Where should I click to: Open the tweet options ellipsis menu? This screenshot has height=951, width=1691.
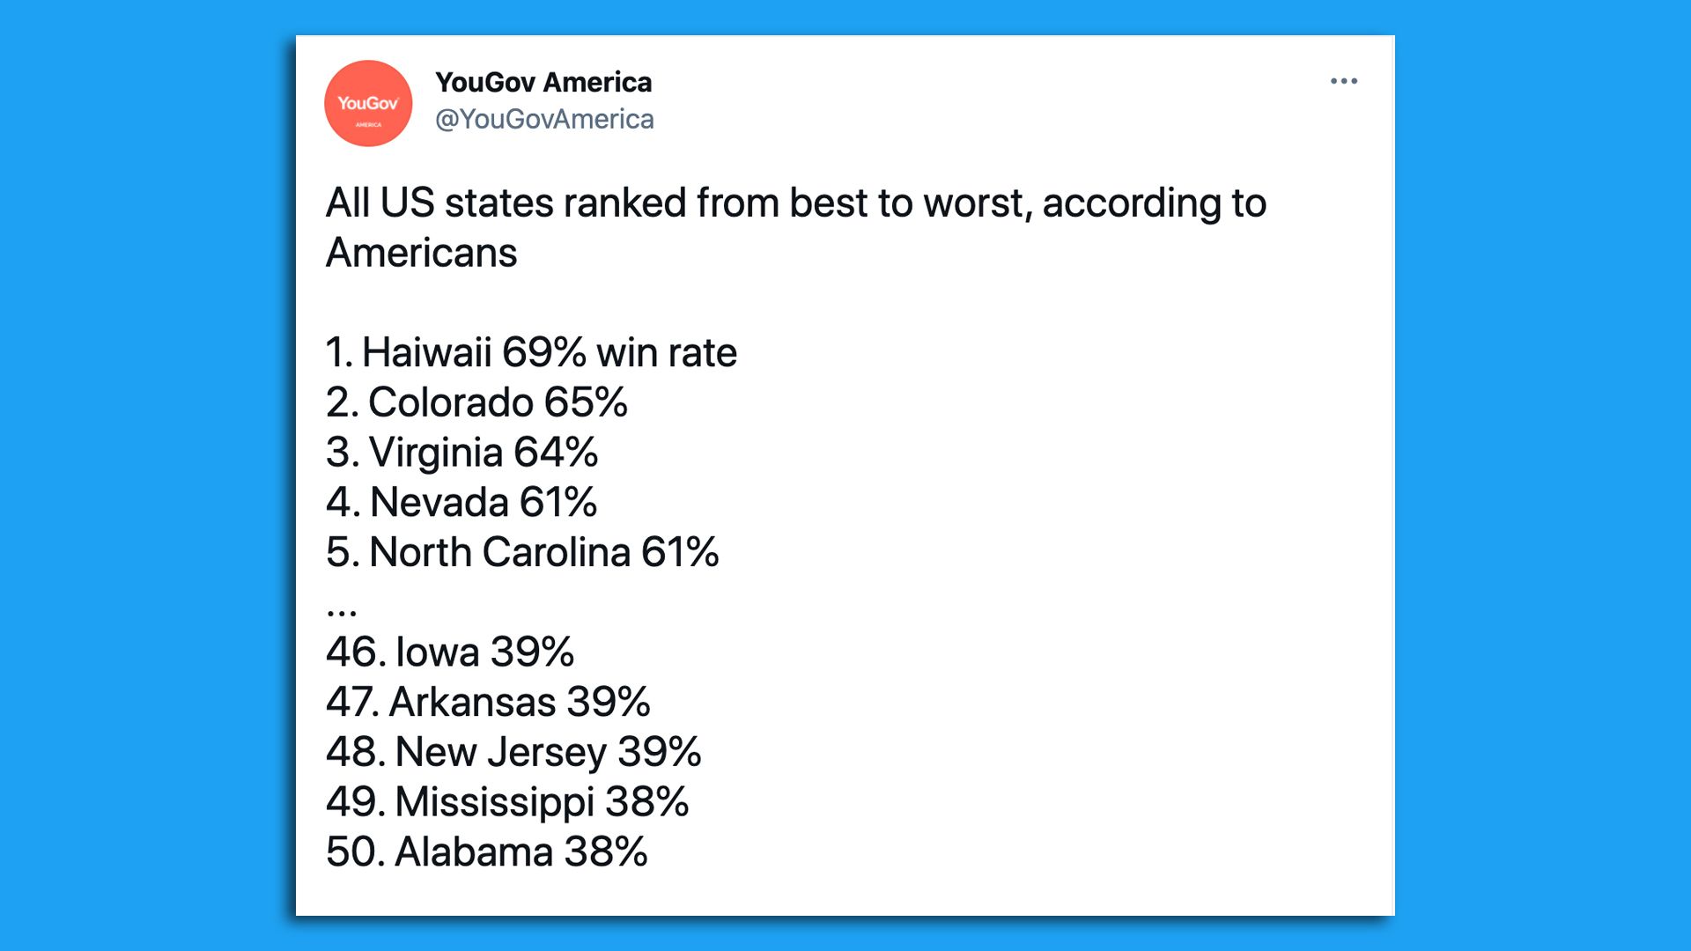click(x=1343, y=81)
